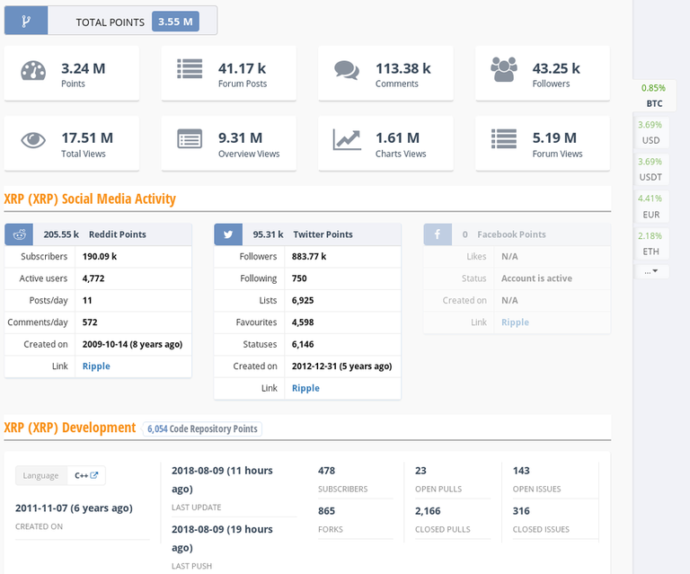690x574 pixels.
Task: Click the 478 Subscribers repository stat
Action: click(326, 471)
